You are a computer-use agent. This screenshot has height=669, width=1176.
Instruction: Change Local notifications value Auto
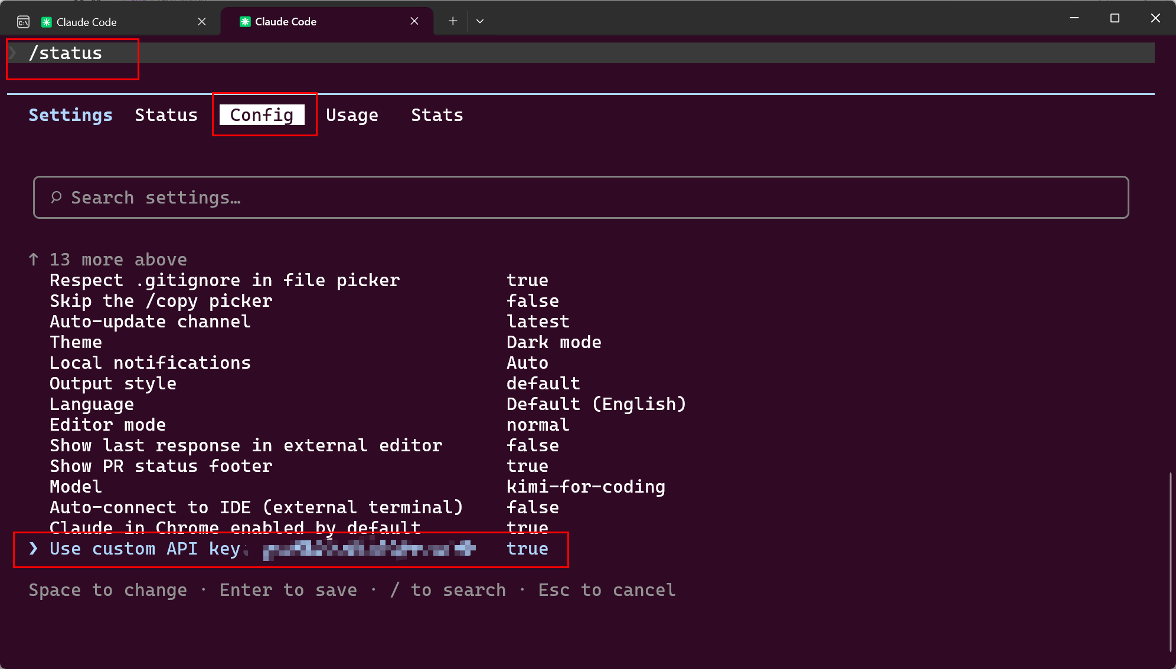tap(528, 363)
